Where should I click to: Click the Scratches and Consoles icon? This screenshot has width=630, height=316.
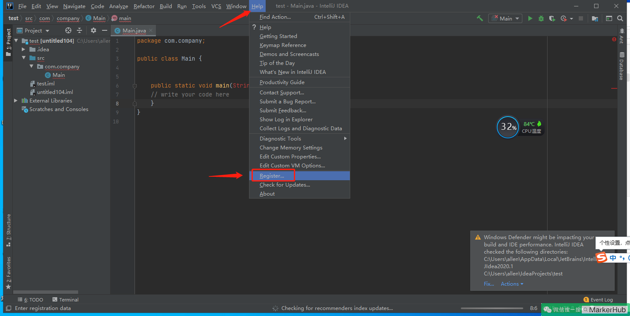pos(25,109)
